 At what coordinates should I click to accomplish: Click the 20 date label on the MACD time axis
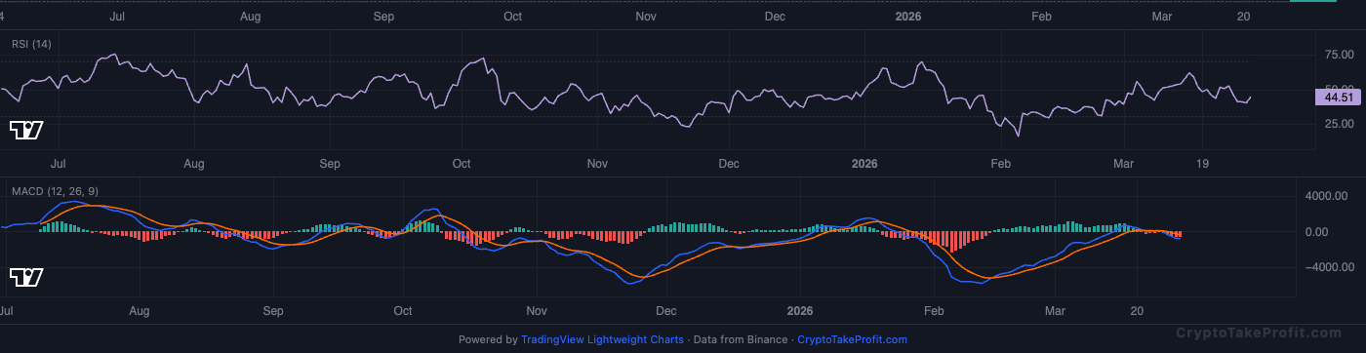[1136, 310]
